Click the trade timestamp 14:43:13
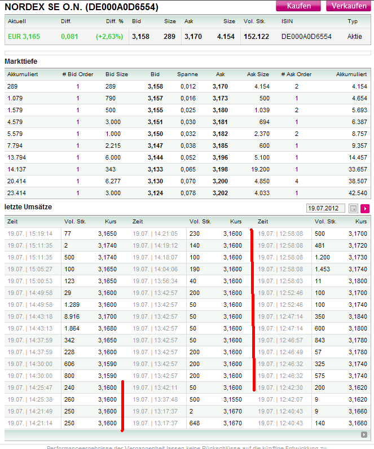Viewport: 374px width, 449px height. [x=30, y=328]
